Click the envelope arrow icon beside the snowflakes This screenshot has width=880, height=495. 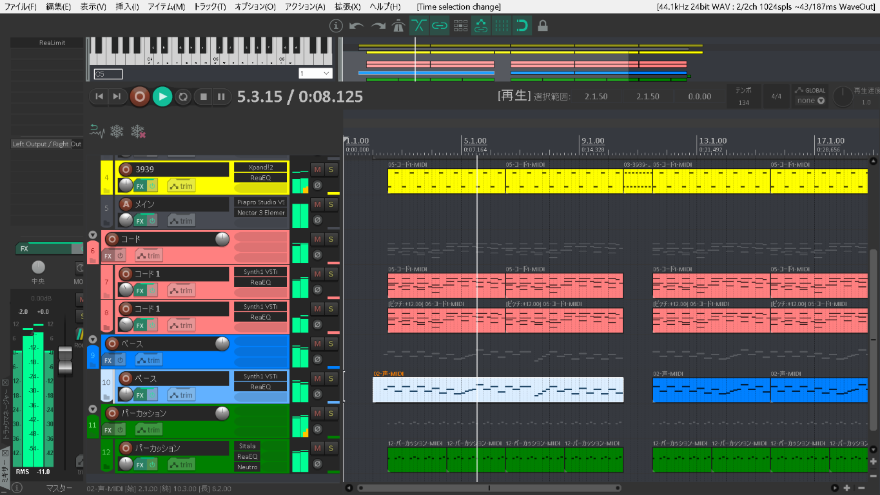97,131
